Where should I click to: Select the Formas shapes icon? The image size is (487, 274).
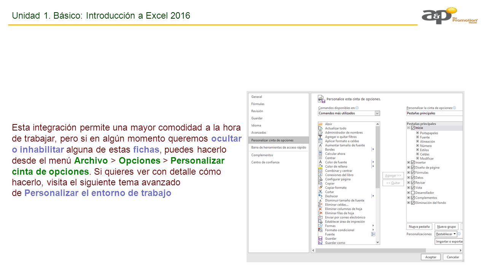pyautogui.click(x=320, y=226)
